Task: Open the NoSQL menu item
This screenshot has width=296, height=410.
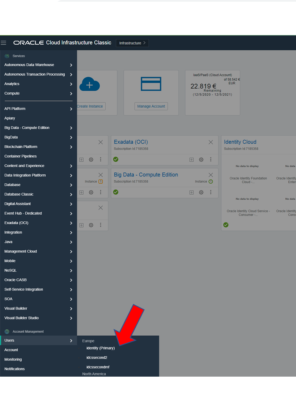Action: [x=11, y=270]
